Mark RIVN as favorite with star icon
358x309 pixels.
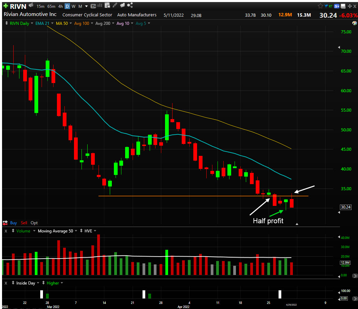[320, 6]
